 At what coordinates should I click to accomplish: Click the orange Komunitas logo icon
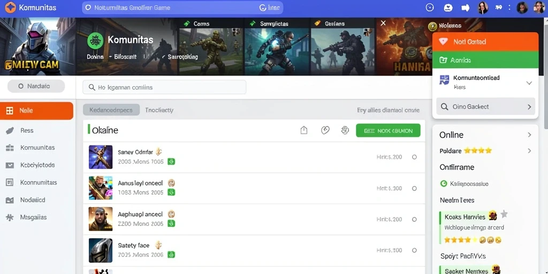point(10,7)
